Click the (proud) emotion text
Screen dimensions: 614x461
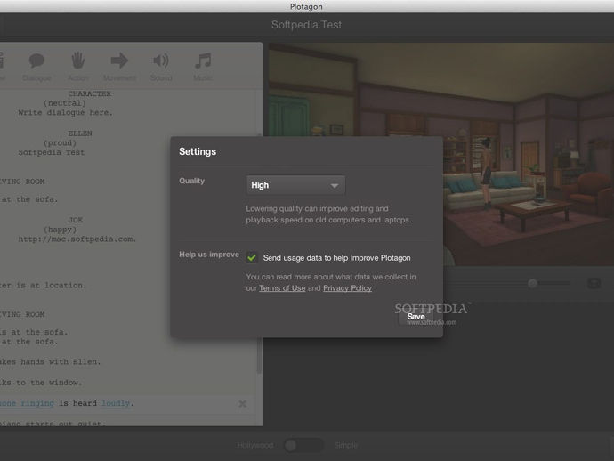tap(60, 143)
